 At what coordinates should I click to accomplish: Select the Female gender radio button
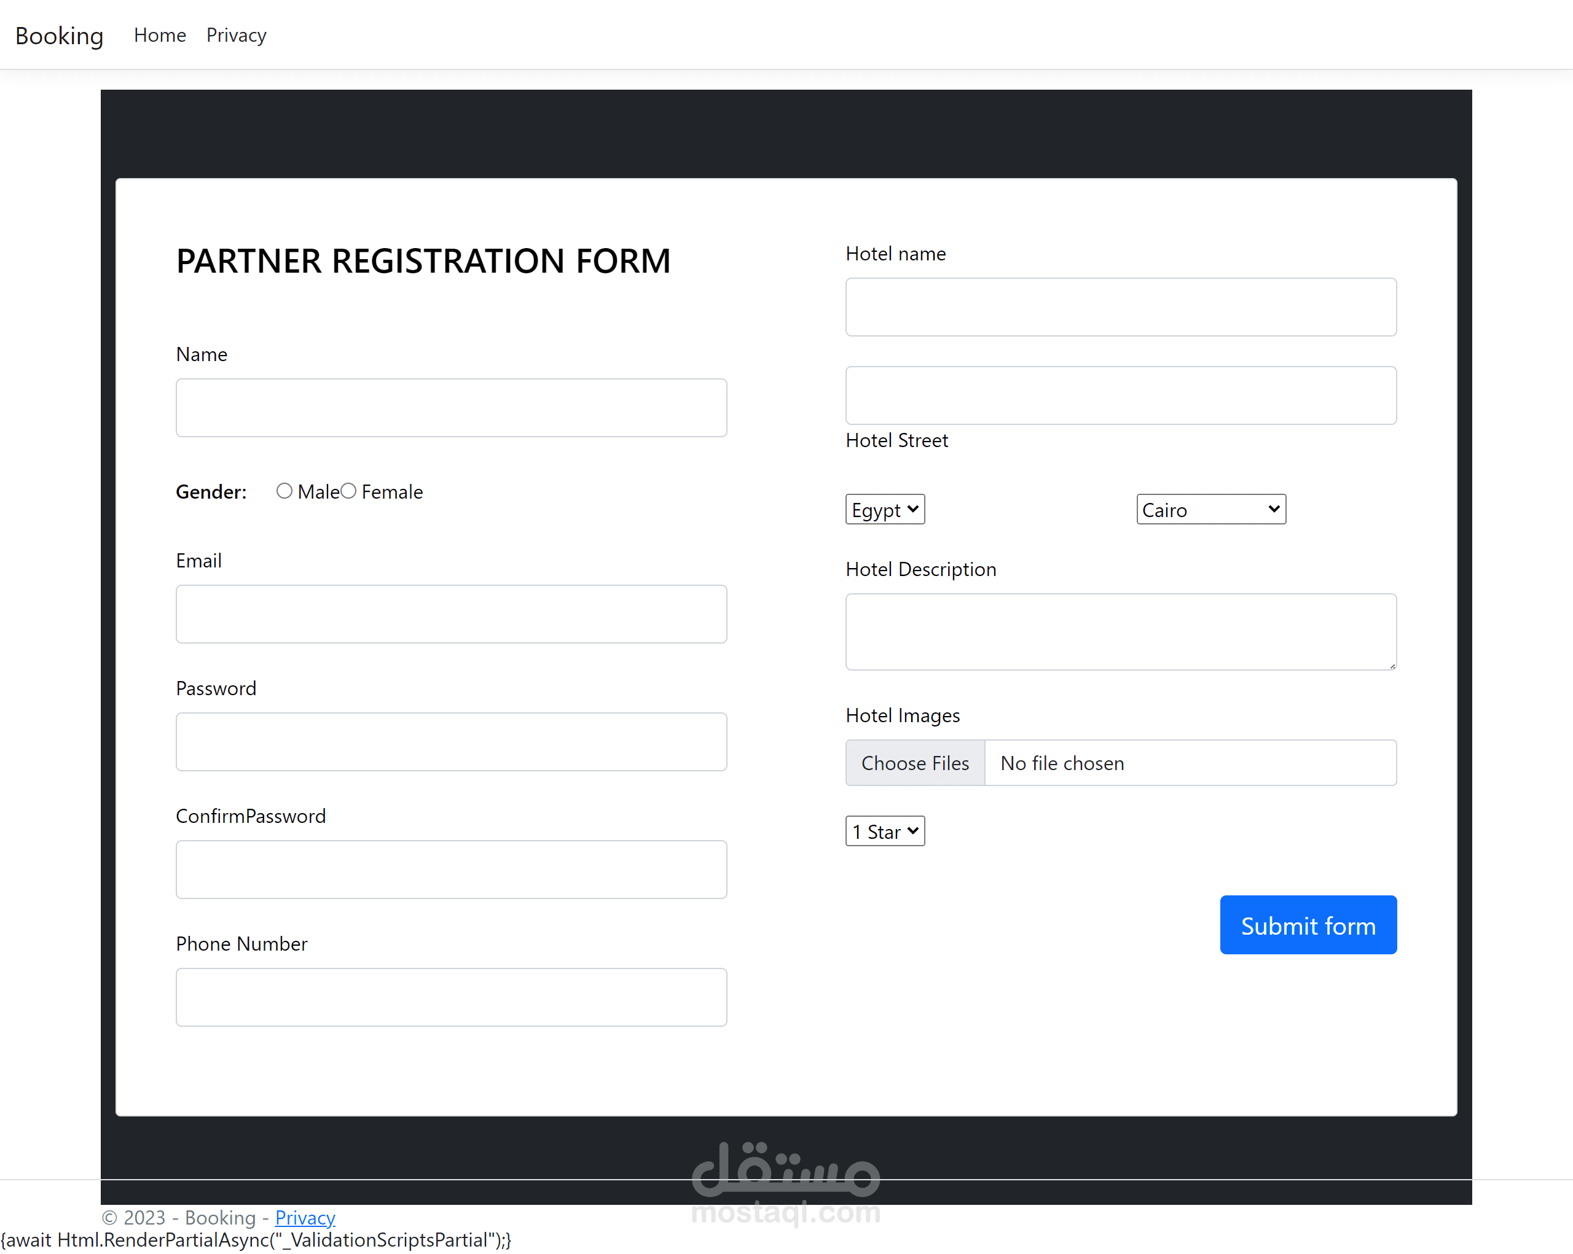coord(349,491)
